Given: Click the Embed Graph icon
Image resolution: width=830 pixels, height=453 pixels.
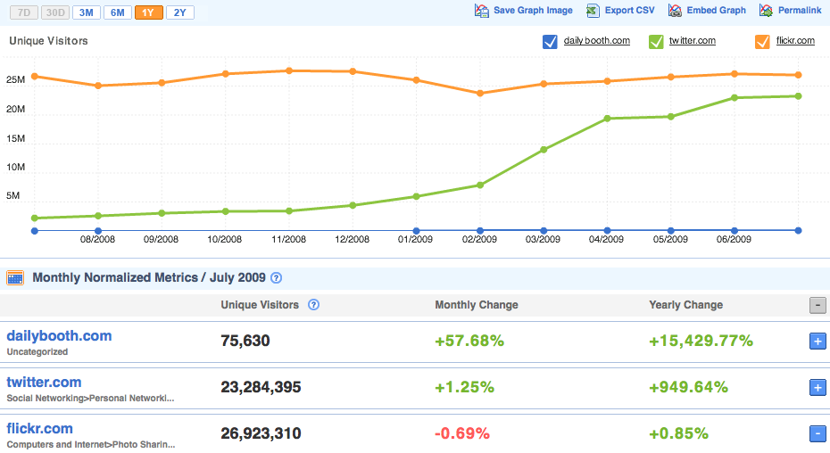Looking at the screenshot, I should click(675, 11).
